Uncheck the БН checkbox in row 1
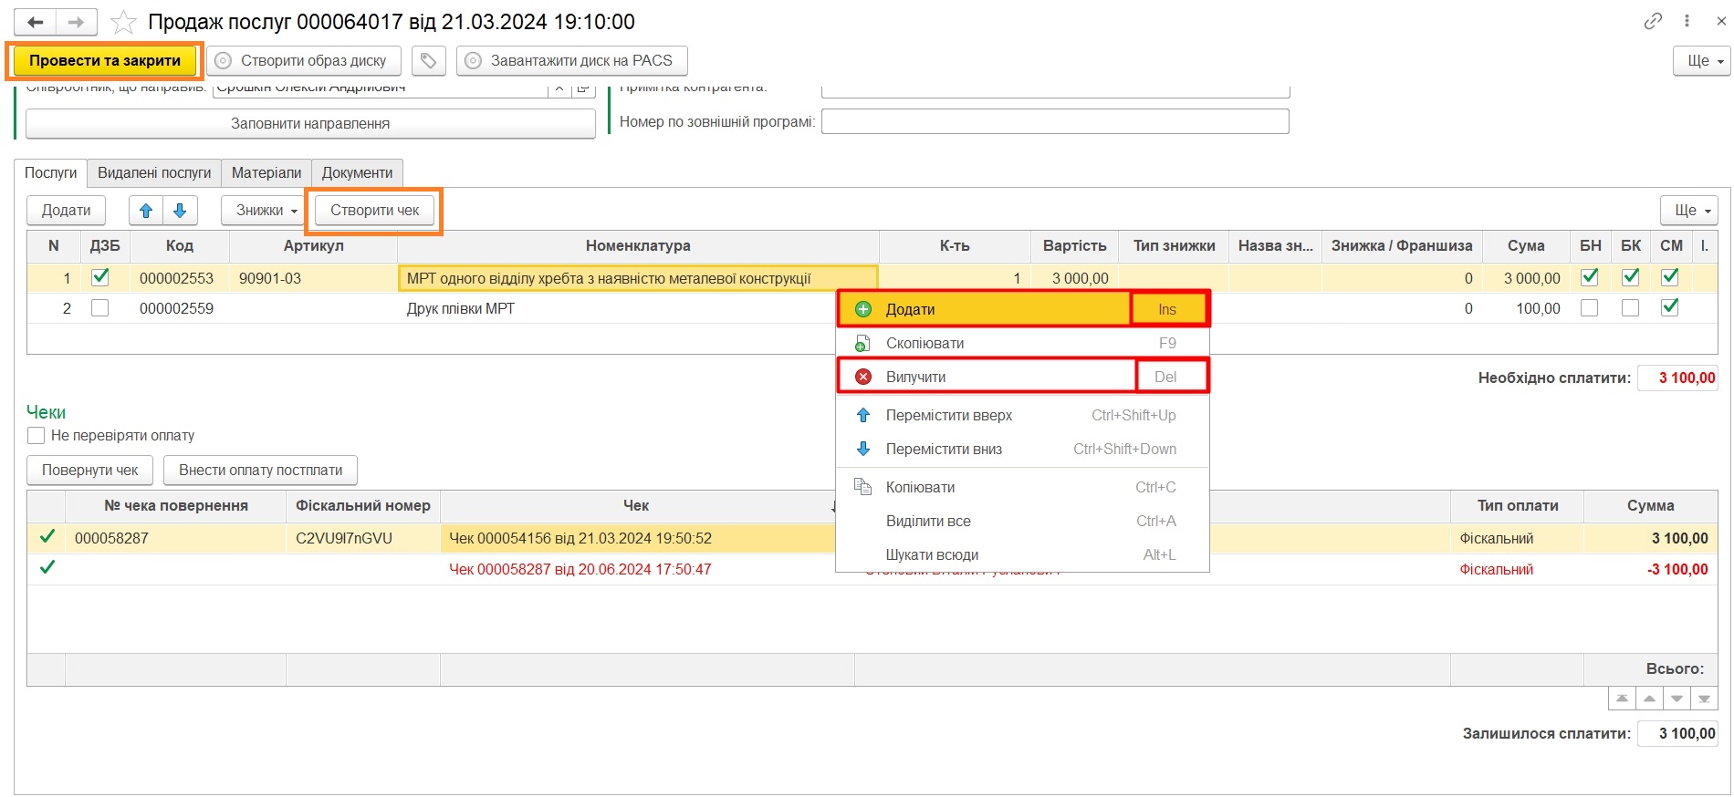 [1589, 277]
